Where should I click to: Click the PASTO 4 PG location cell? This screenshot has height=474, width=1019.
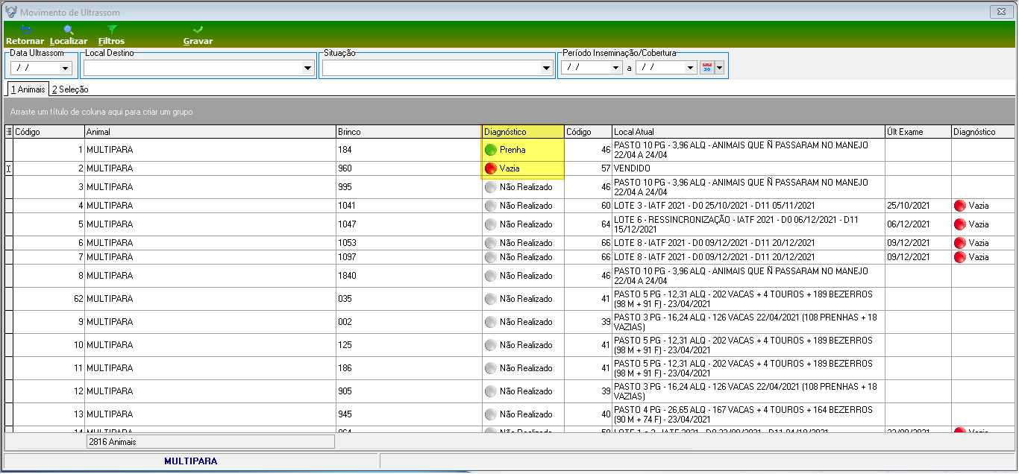748,414
